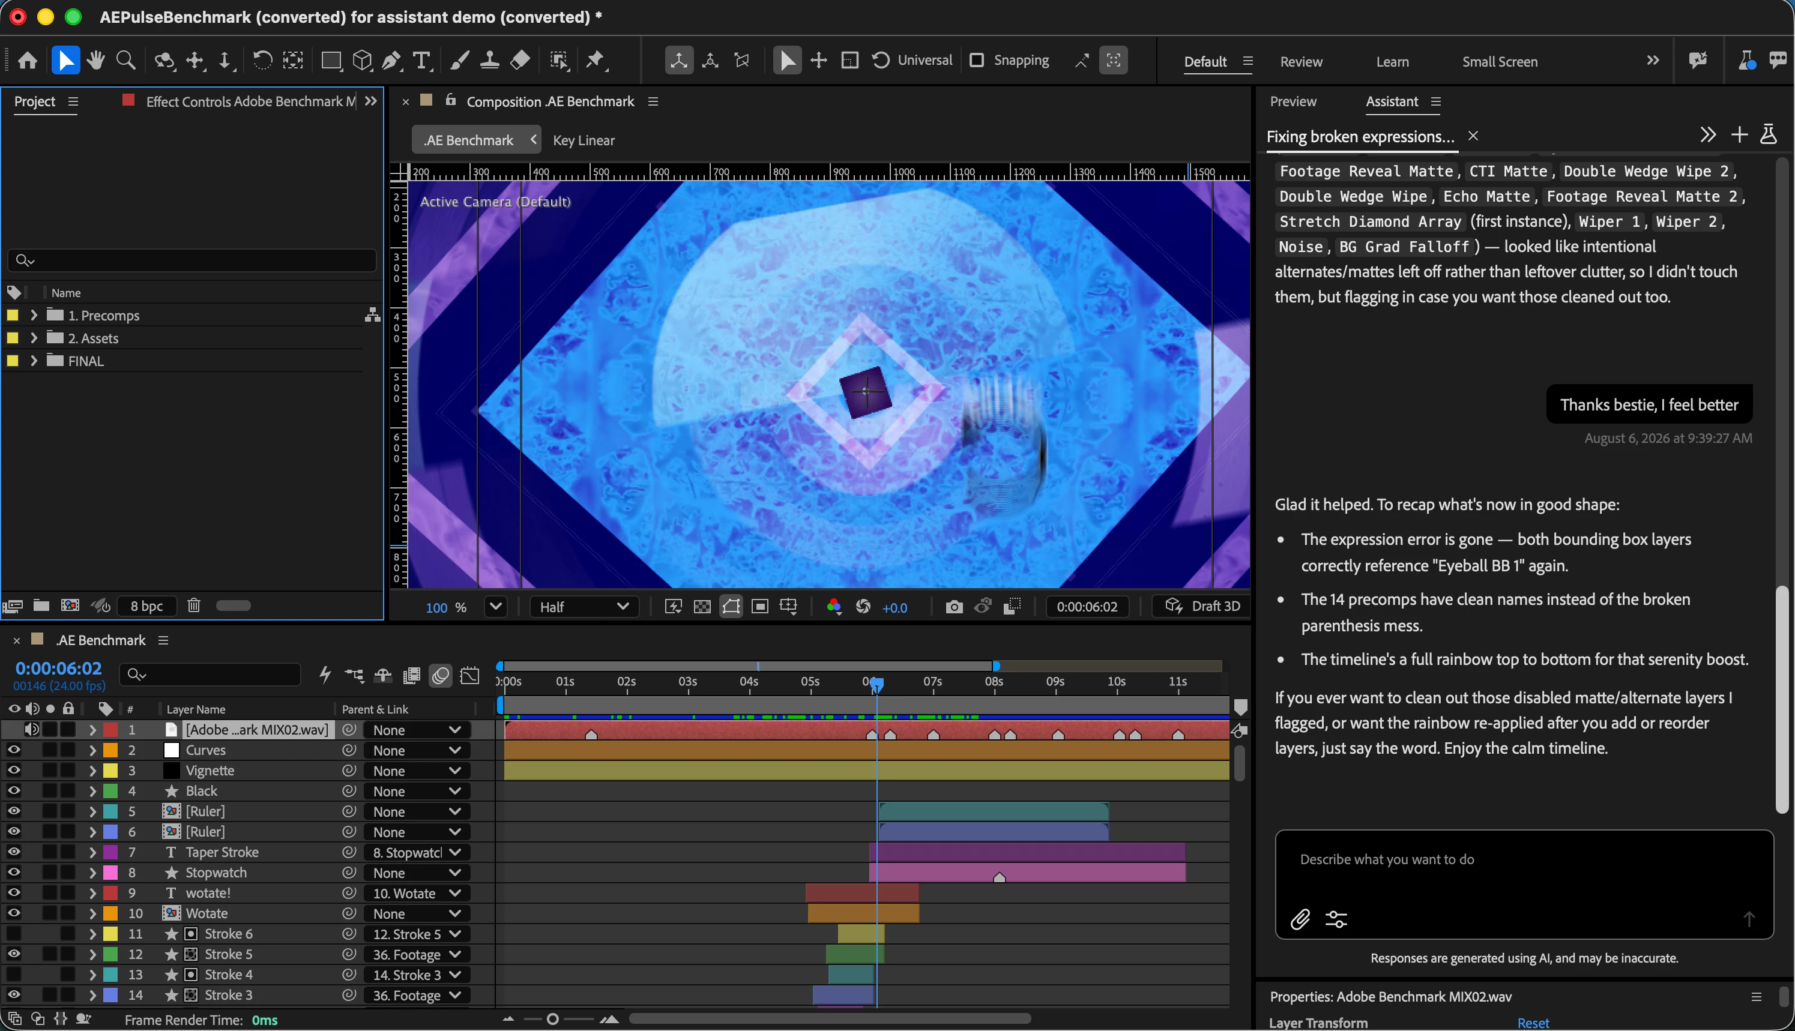
Task: Toggle the Snapping checkbox
Action: click(x=976, y=60)
